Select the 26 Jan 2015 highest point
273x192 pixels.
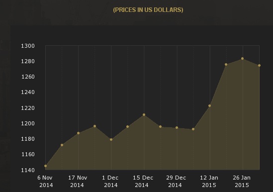coord(243,59)
